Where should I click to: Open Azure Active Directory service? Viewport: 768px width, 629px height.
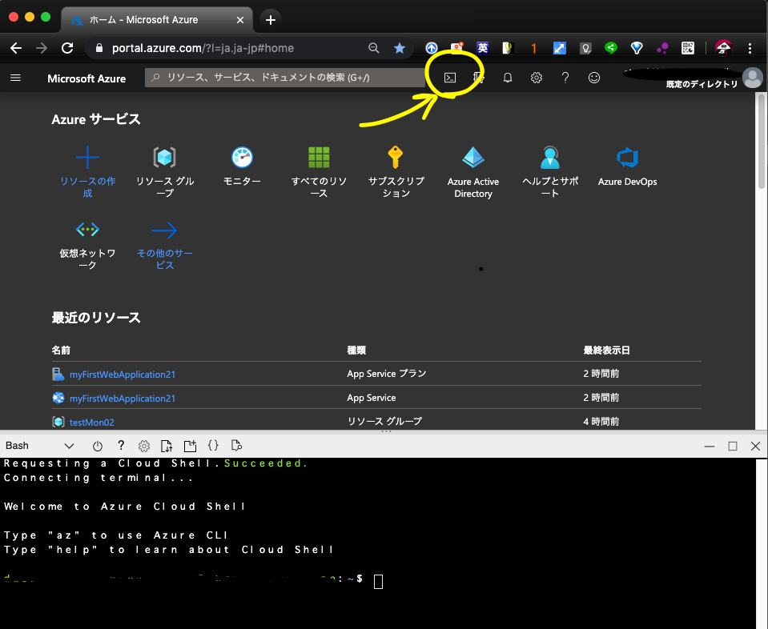point(472,157)
